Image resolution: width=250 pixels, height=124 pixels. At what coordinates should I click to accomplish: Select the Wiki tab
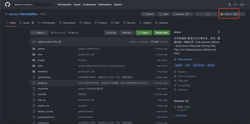coord(115,23)
